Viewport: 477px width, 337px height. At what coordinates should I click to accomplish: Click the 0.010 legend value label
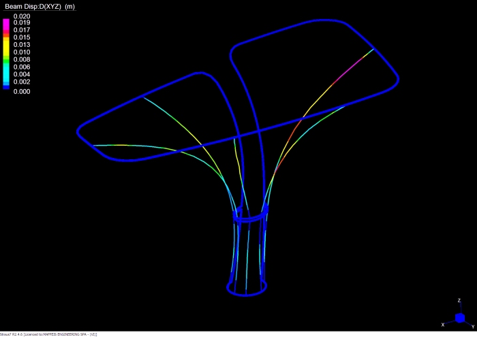(22, 52)
